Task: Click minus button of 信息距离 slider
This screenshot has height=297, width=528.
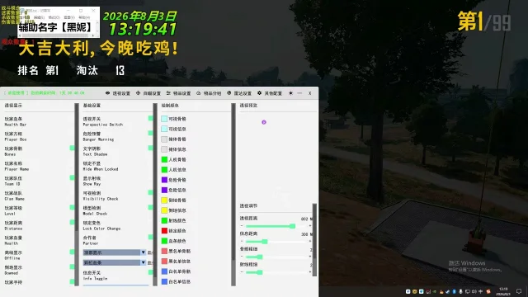Action: 242,242
